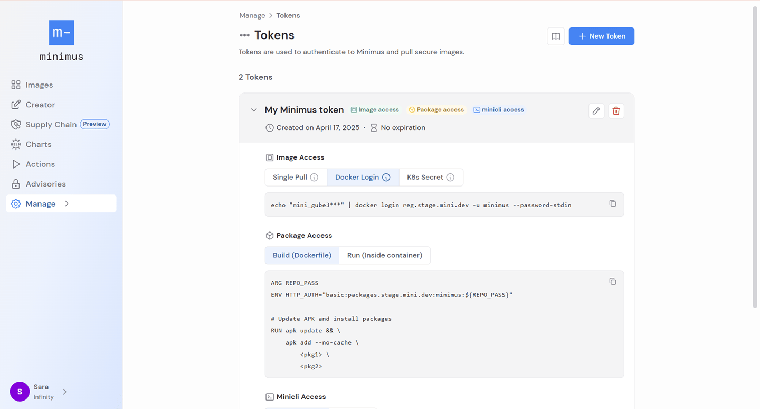Click the 'ARG REPO_PASS' code line

click(294, 283)
